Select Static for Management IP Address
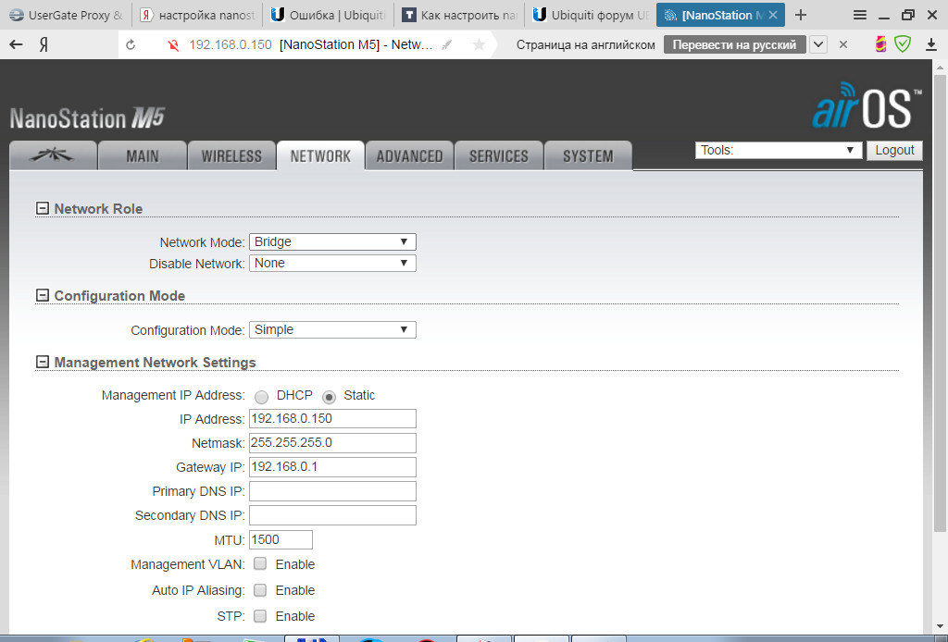 329,396
